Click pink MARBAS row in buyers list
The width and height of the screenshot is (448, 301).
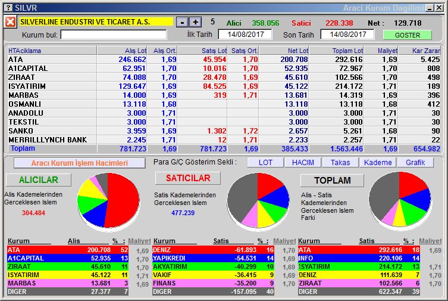click(x=68, y=283)
